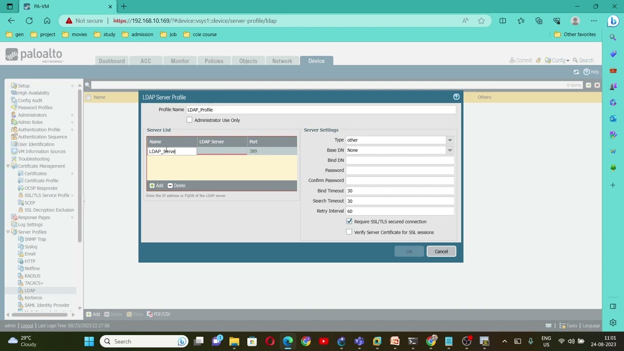Screen dimensions: 624x351
Task: Collapse the Certificate Management tree node
Action: [8, 166]
